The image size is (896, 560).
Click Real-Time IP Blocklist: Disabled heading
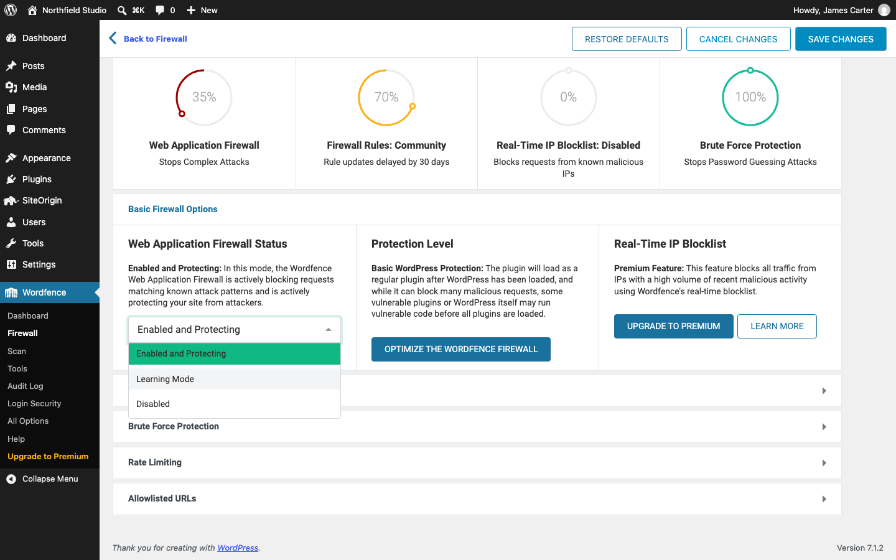point(569,145)
